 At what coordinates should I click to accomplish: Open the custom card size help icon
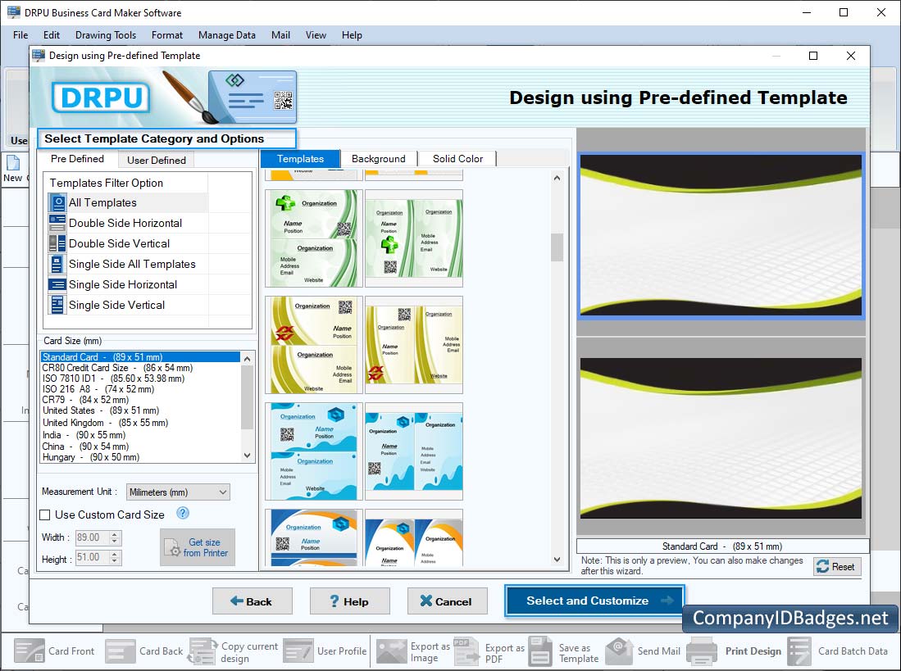[x=183, y=513]
